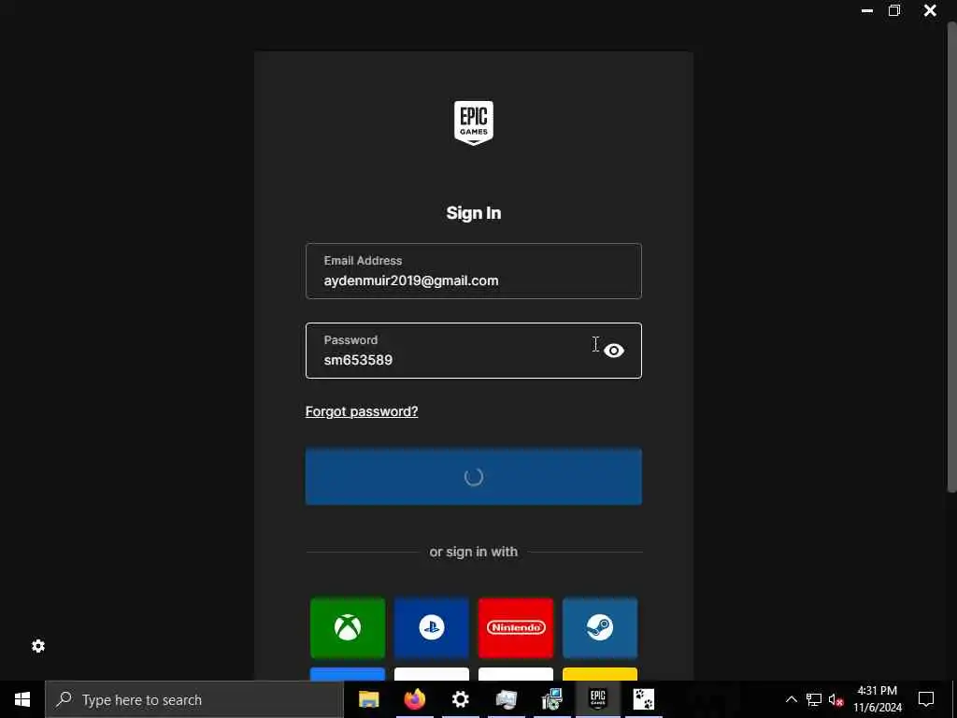Image resolution: width=957 pixels, height=718 pixels.
Task: Click the Email Address field
Action: pos(474,271)
